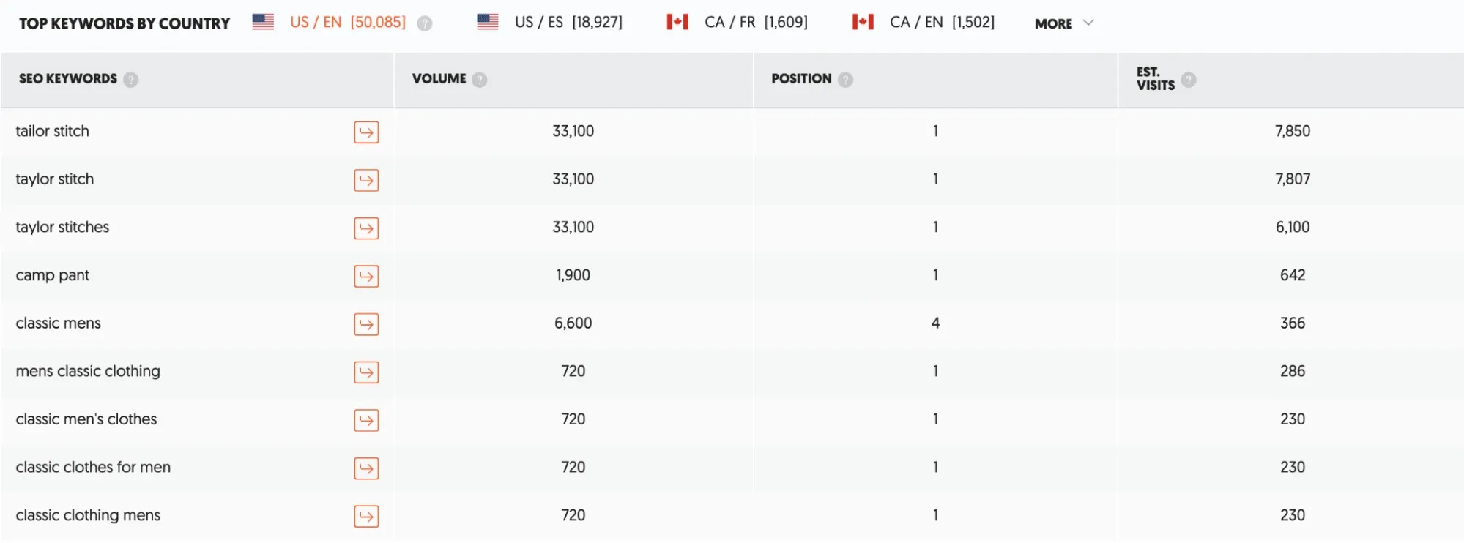Show help tooltip next to SEO Keywords
Viewport: 1464px width, 543px height.
[x=131, y=79]
